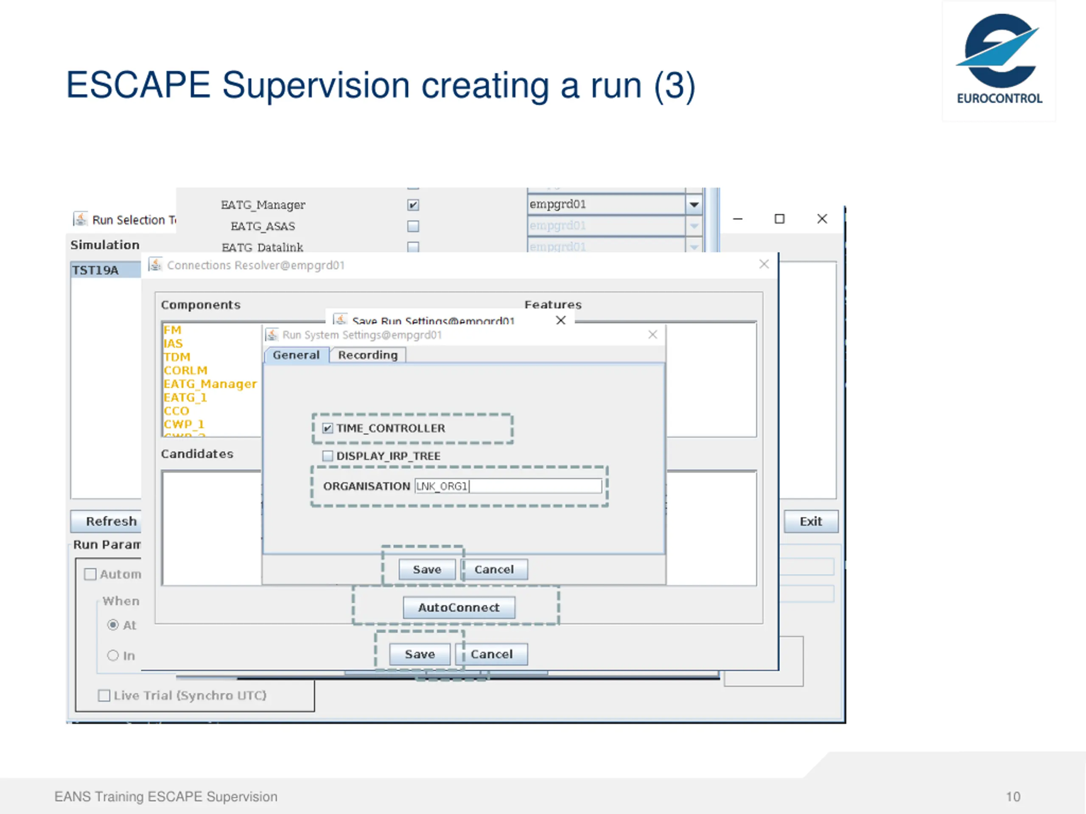Uncheck the EATG_Manager checkbox
The height and width of the screenshot is (814, 1086).
(x=413, y=205)
